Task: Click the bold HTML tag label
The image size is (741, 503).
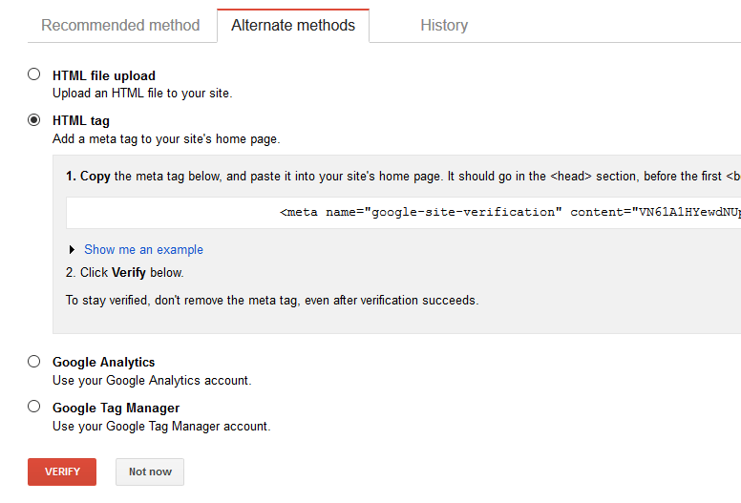Action: tap(81, 121)
